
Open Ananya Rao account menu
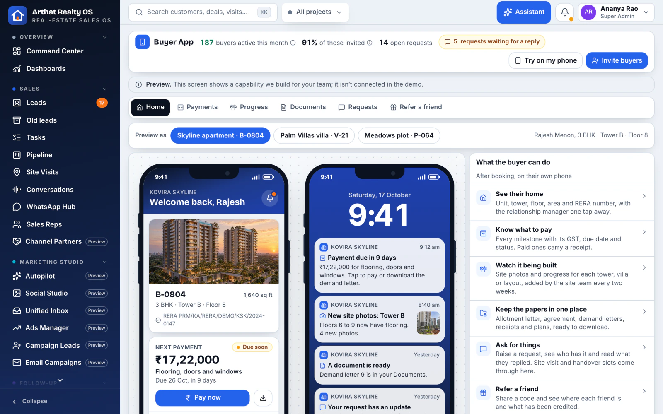click(616, 12)
